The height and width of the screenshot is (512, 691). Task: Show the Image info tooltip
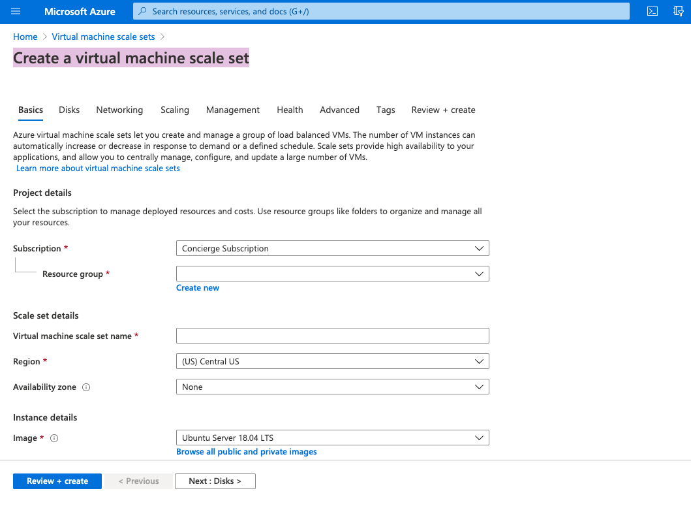54,438
